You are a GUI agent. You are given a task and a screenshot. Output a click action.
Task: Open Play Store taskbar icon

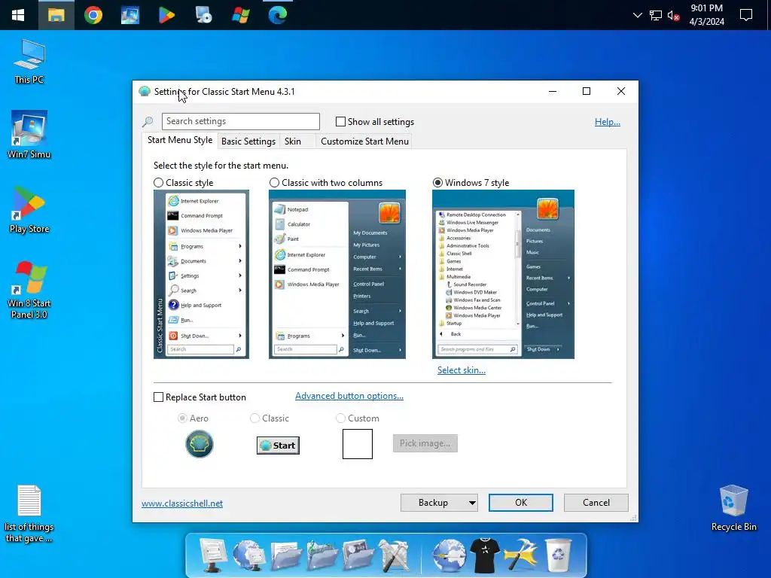[x=166, y=15]
